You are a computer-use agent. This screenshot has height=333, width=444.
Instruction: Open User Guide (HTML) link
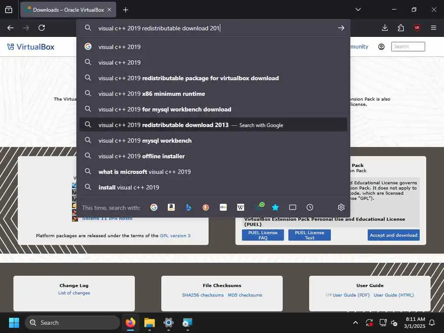[394, 295]
